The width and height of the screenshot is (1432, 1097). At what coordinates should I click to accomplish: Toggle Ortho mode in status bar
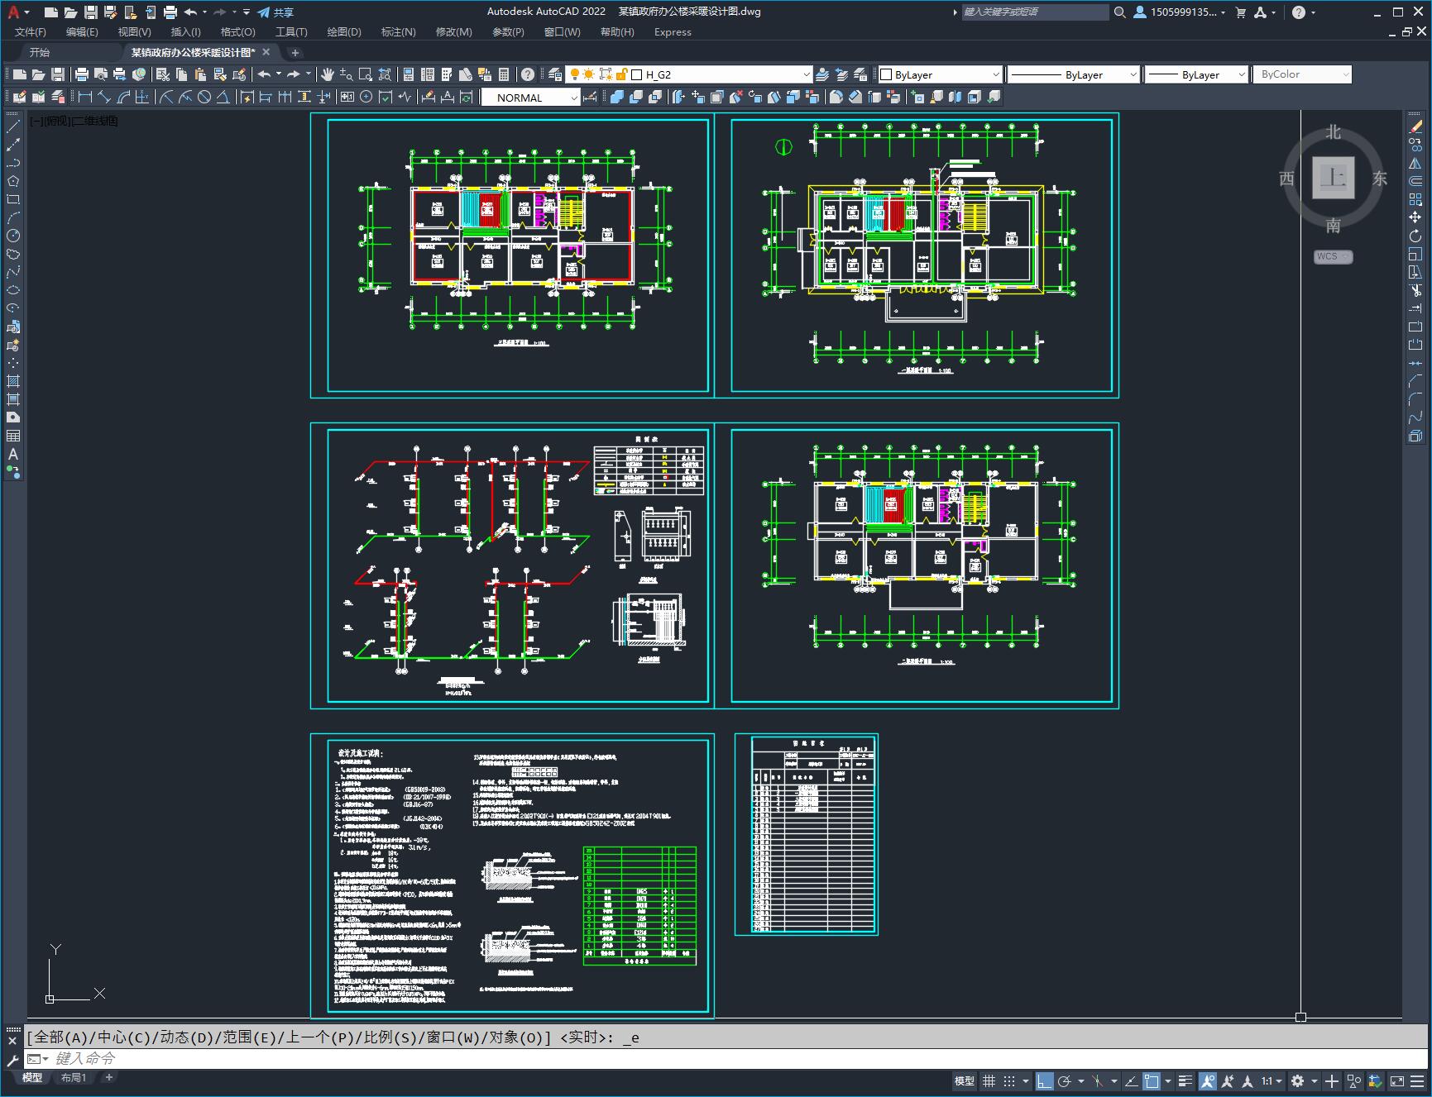tap(1045, 1081)
